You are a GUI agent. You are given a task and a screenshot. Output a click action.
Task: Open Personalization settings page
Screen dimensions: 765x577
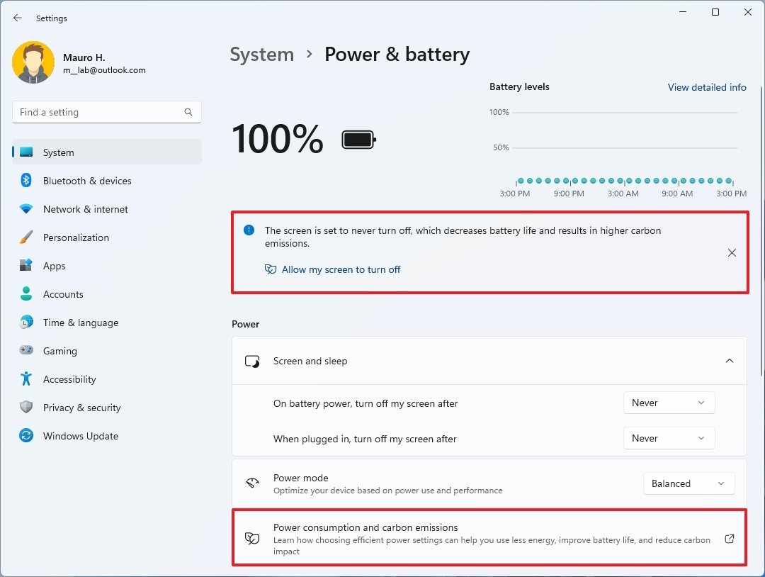(76, 237)
